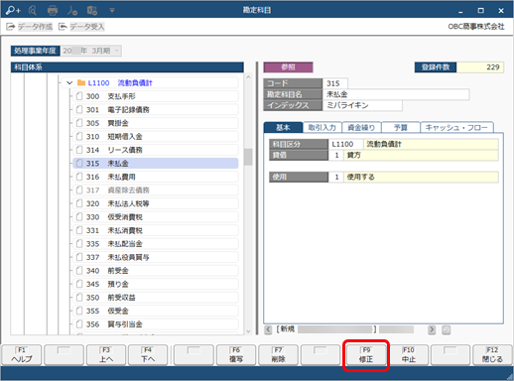Click the scissors-style tool icon in title bar
The image size is (514, 381).
(x=72, y=11)
